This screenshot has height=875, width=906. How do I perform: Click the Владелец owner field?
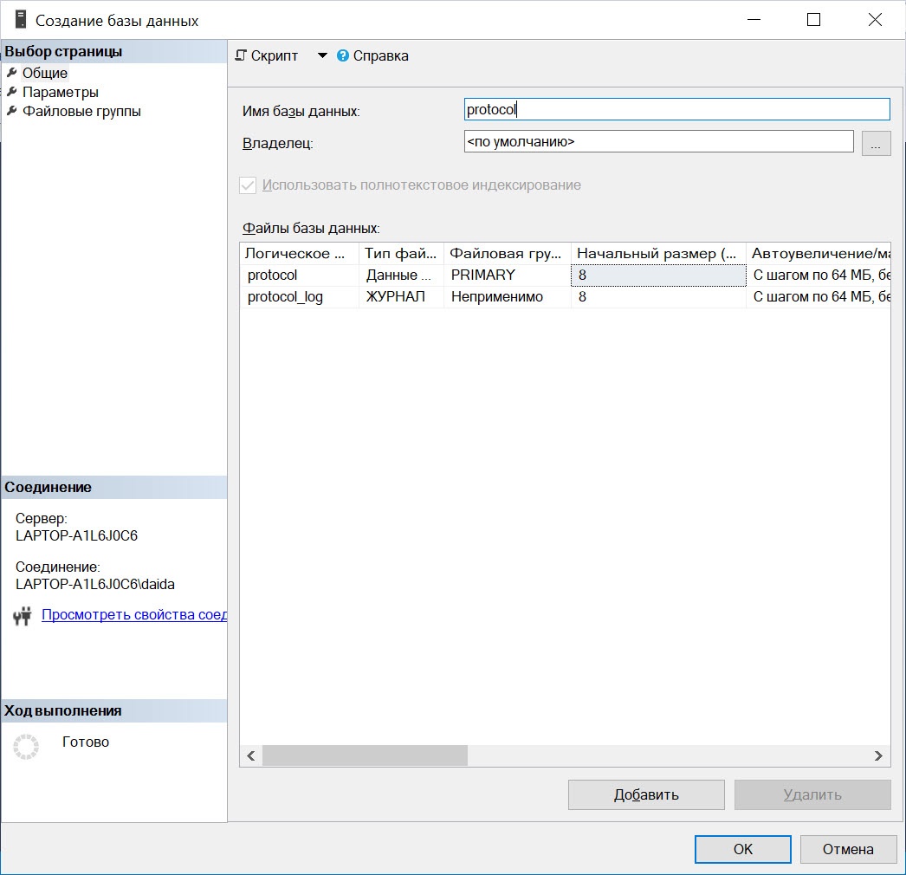tap(658, 141)
